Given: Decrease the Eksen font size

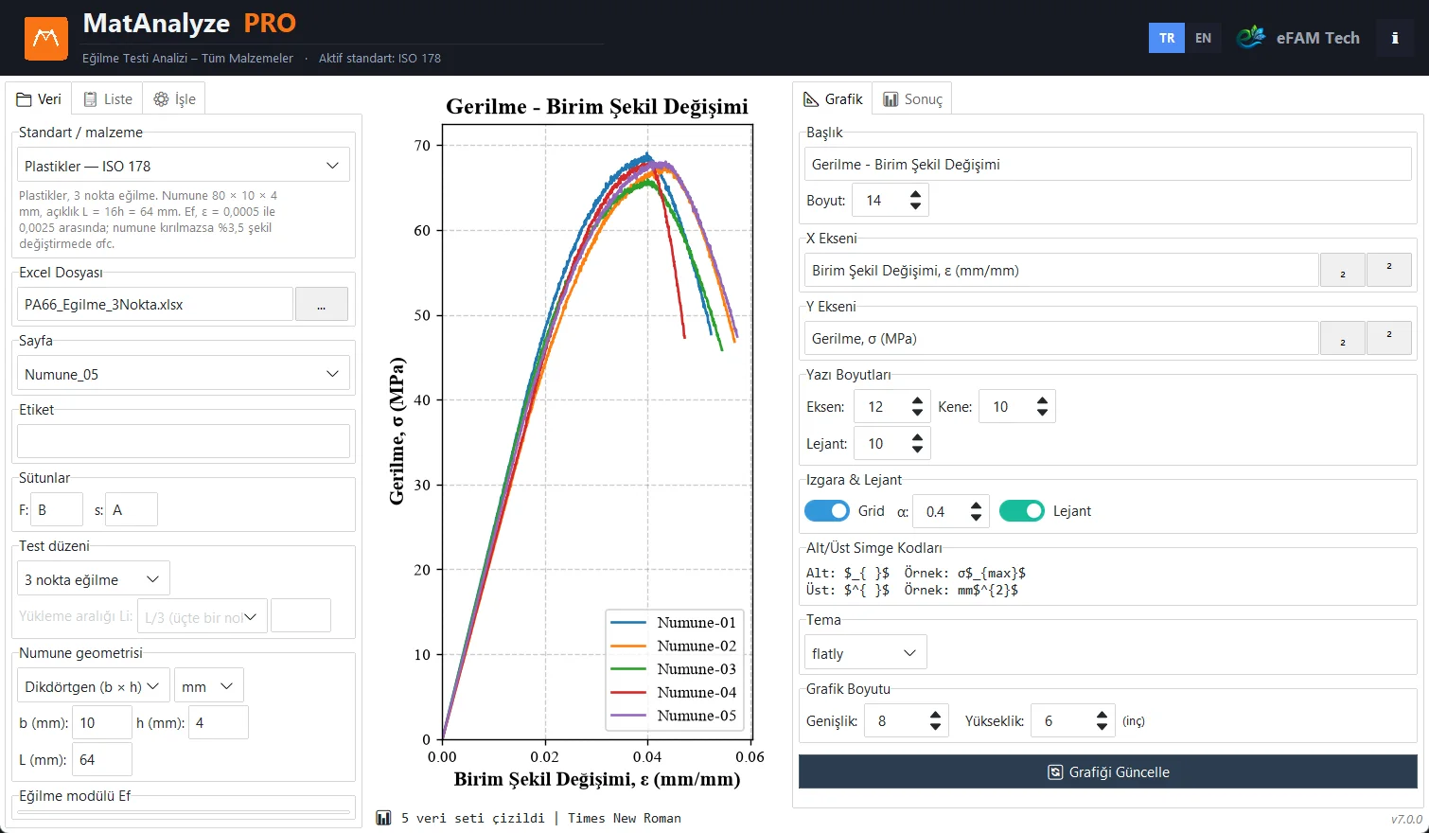Looking at the screenshot, I should [917, 413].
